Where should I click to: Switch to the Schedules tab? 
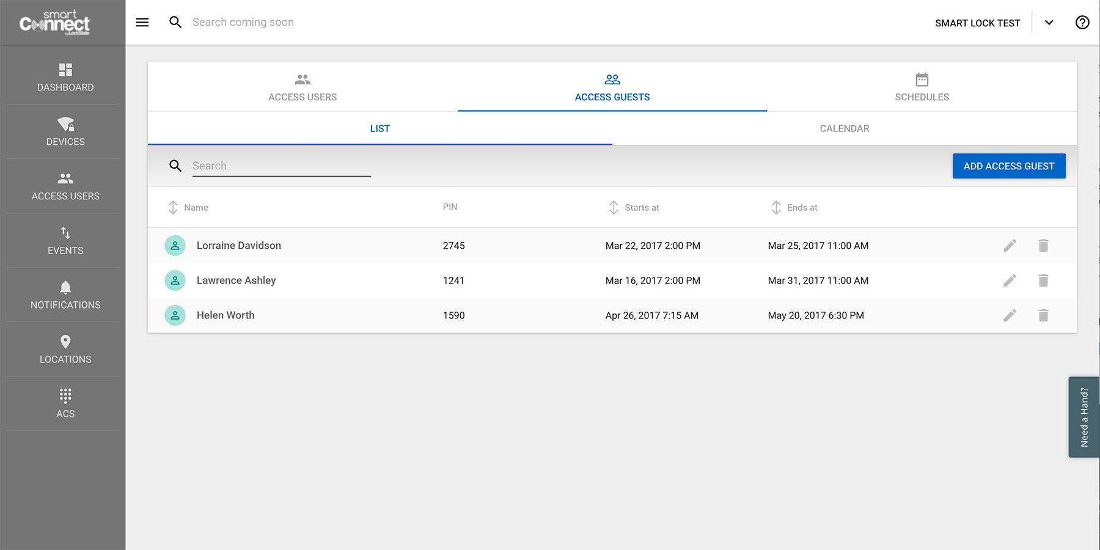(922, 87)
